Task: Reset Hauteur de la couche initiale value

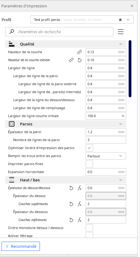Action: [x=80, y=60]
